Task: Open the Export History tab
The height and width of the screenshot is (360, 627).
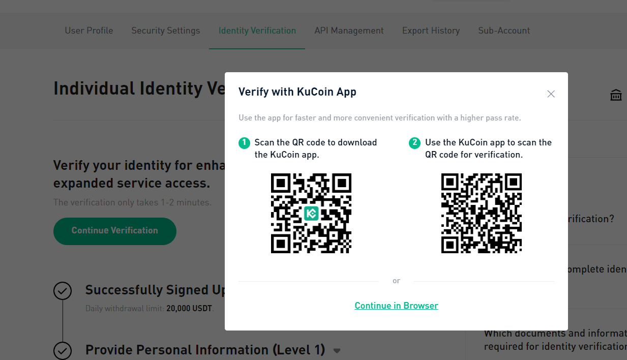Action: click(x=431, y=31)
